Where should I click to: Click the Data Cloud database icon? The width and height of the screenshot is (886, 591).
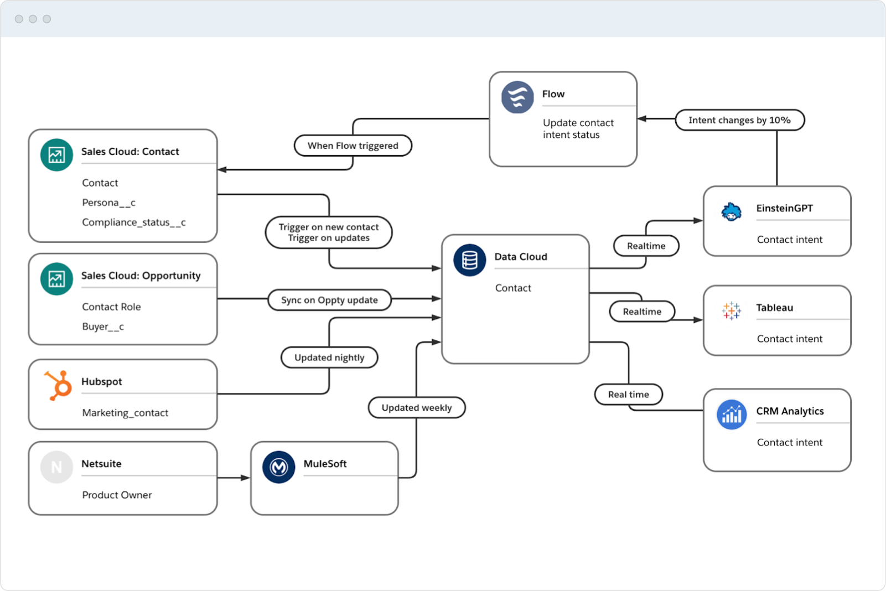point(469,260)
